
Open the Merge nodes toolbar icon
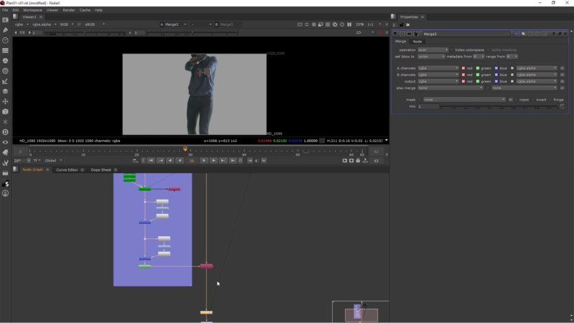5,92
